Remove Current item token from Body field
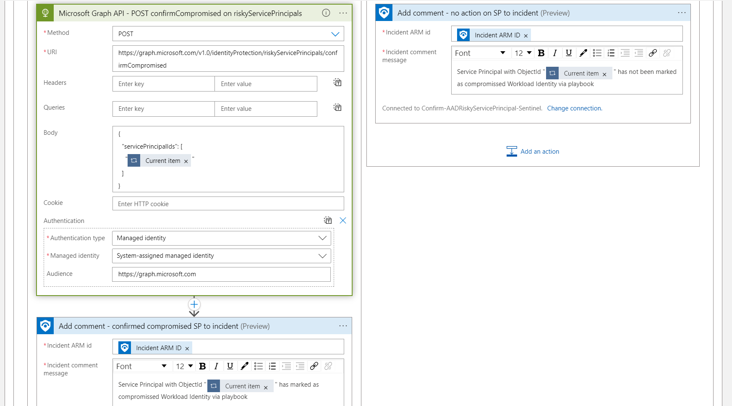 [x=186, y=161]
